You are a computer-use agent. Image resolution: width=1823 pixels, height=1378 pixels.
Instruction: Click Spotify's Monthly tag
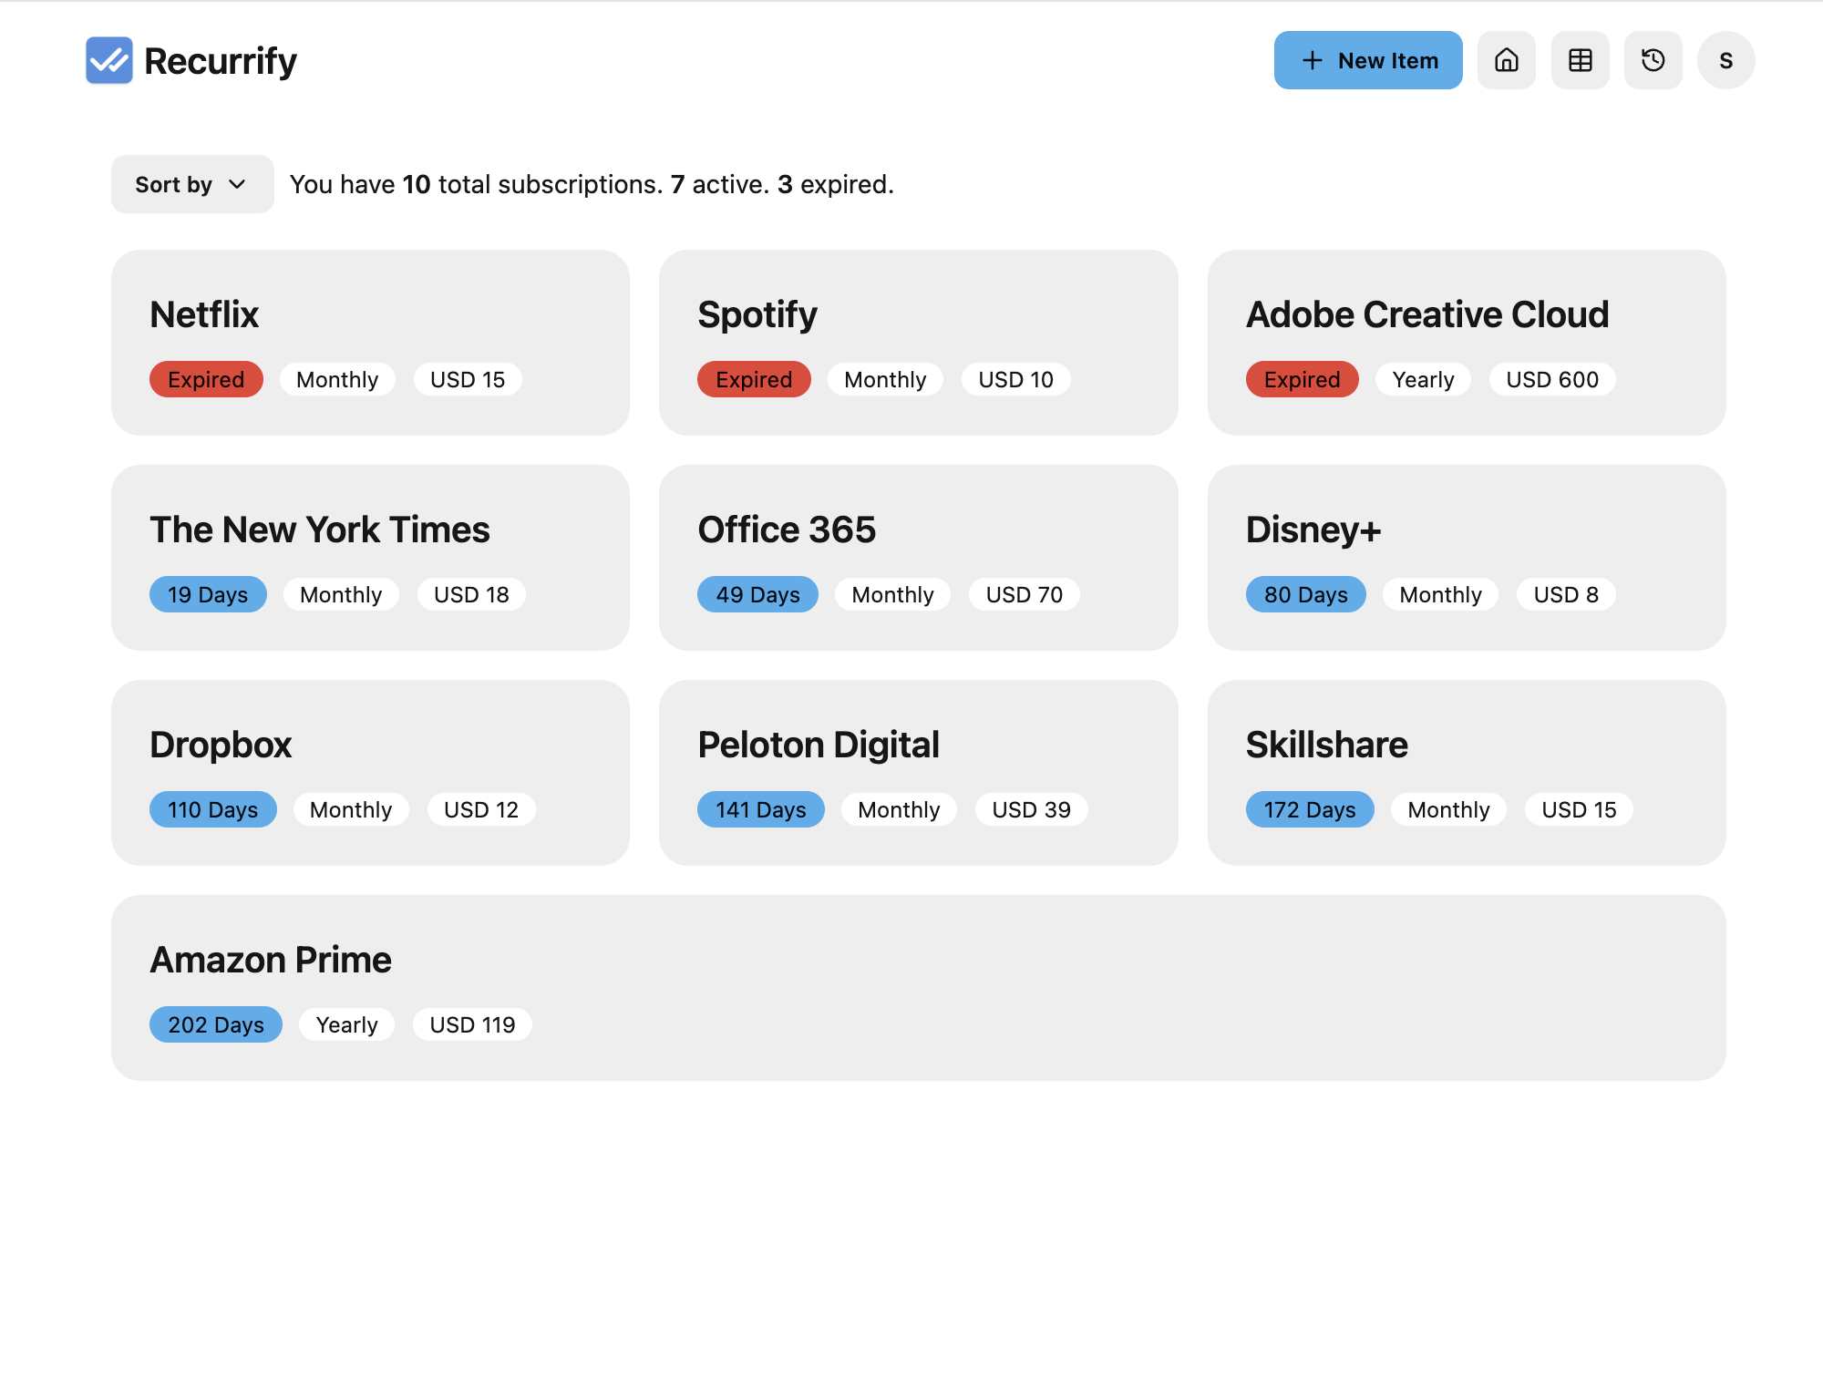(x=885, y=379)
